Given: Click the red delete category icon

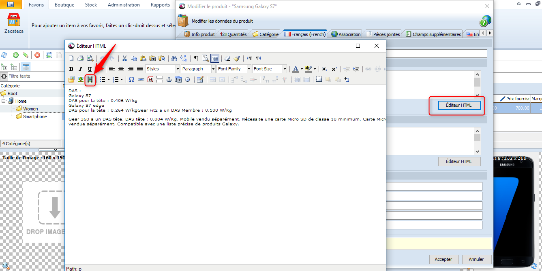Looking at the screenshot, I should [x=37, y=55].
